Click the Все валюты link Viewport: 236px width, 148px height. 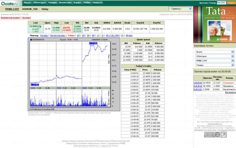point(230,92)
